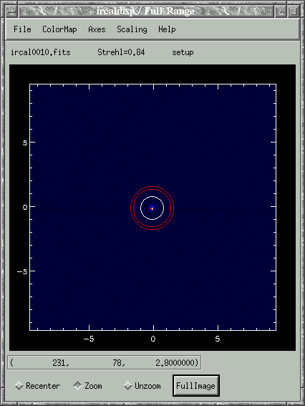Select the Zoom radio option
This screenshot has width=305, height=406.
[x=88, y=386]
